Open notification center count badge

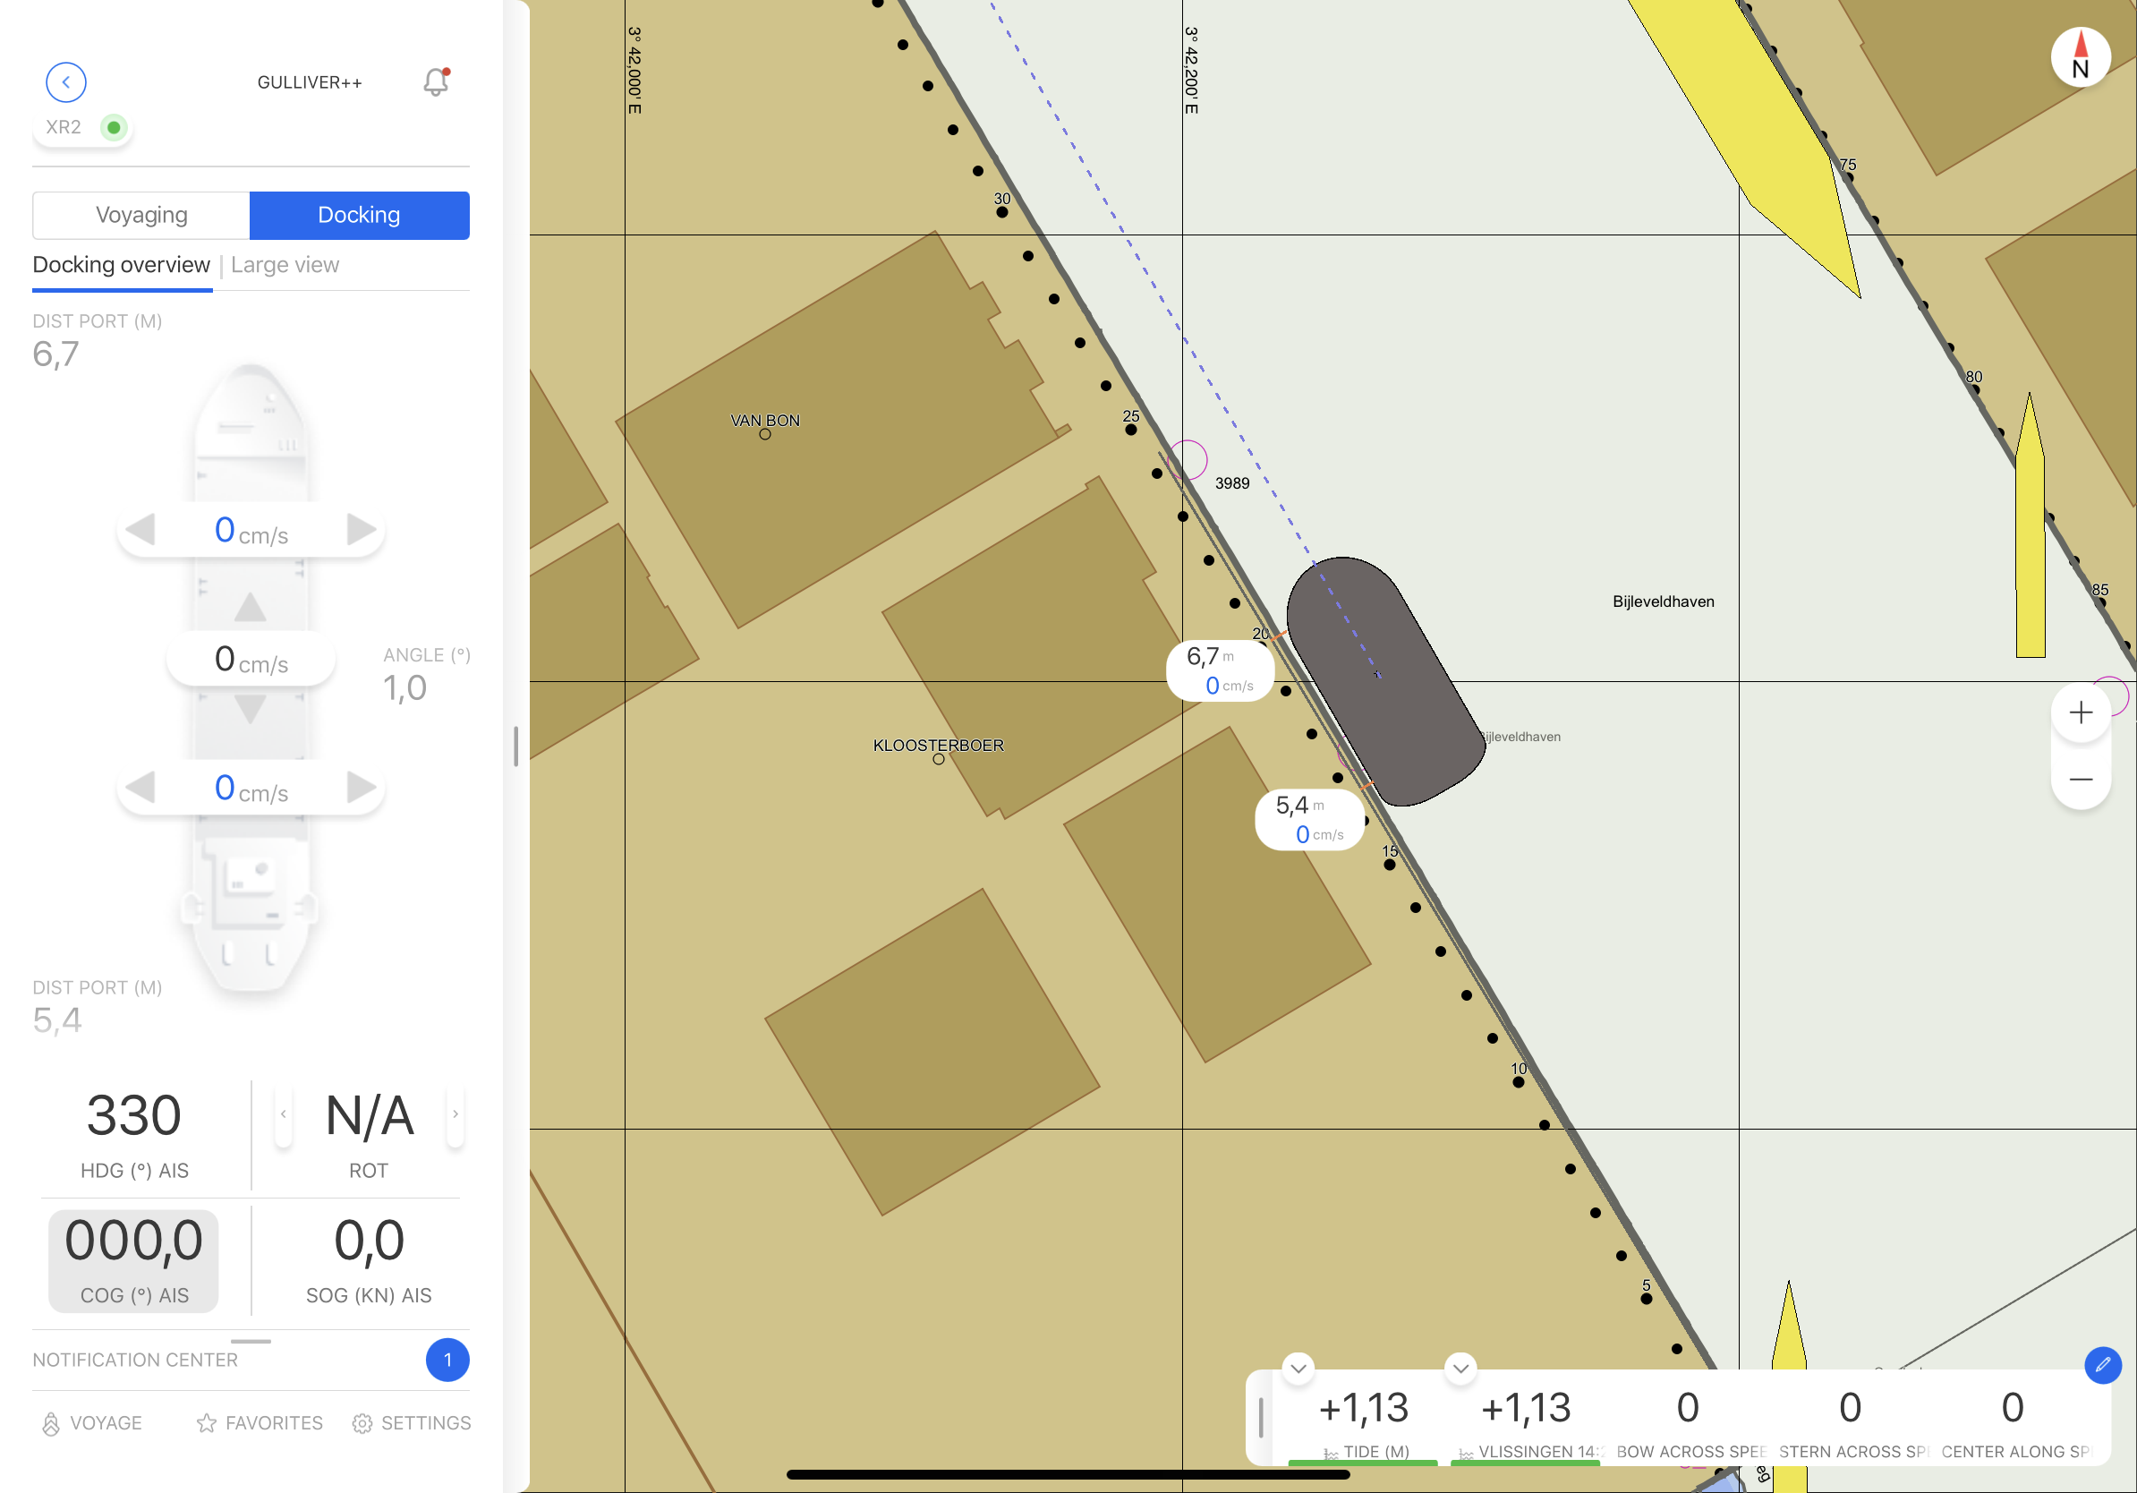point(447,1359)
